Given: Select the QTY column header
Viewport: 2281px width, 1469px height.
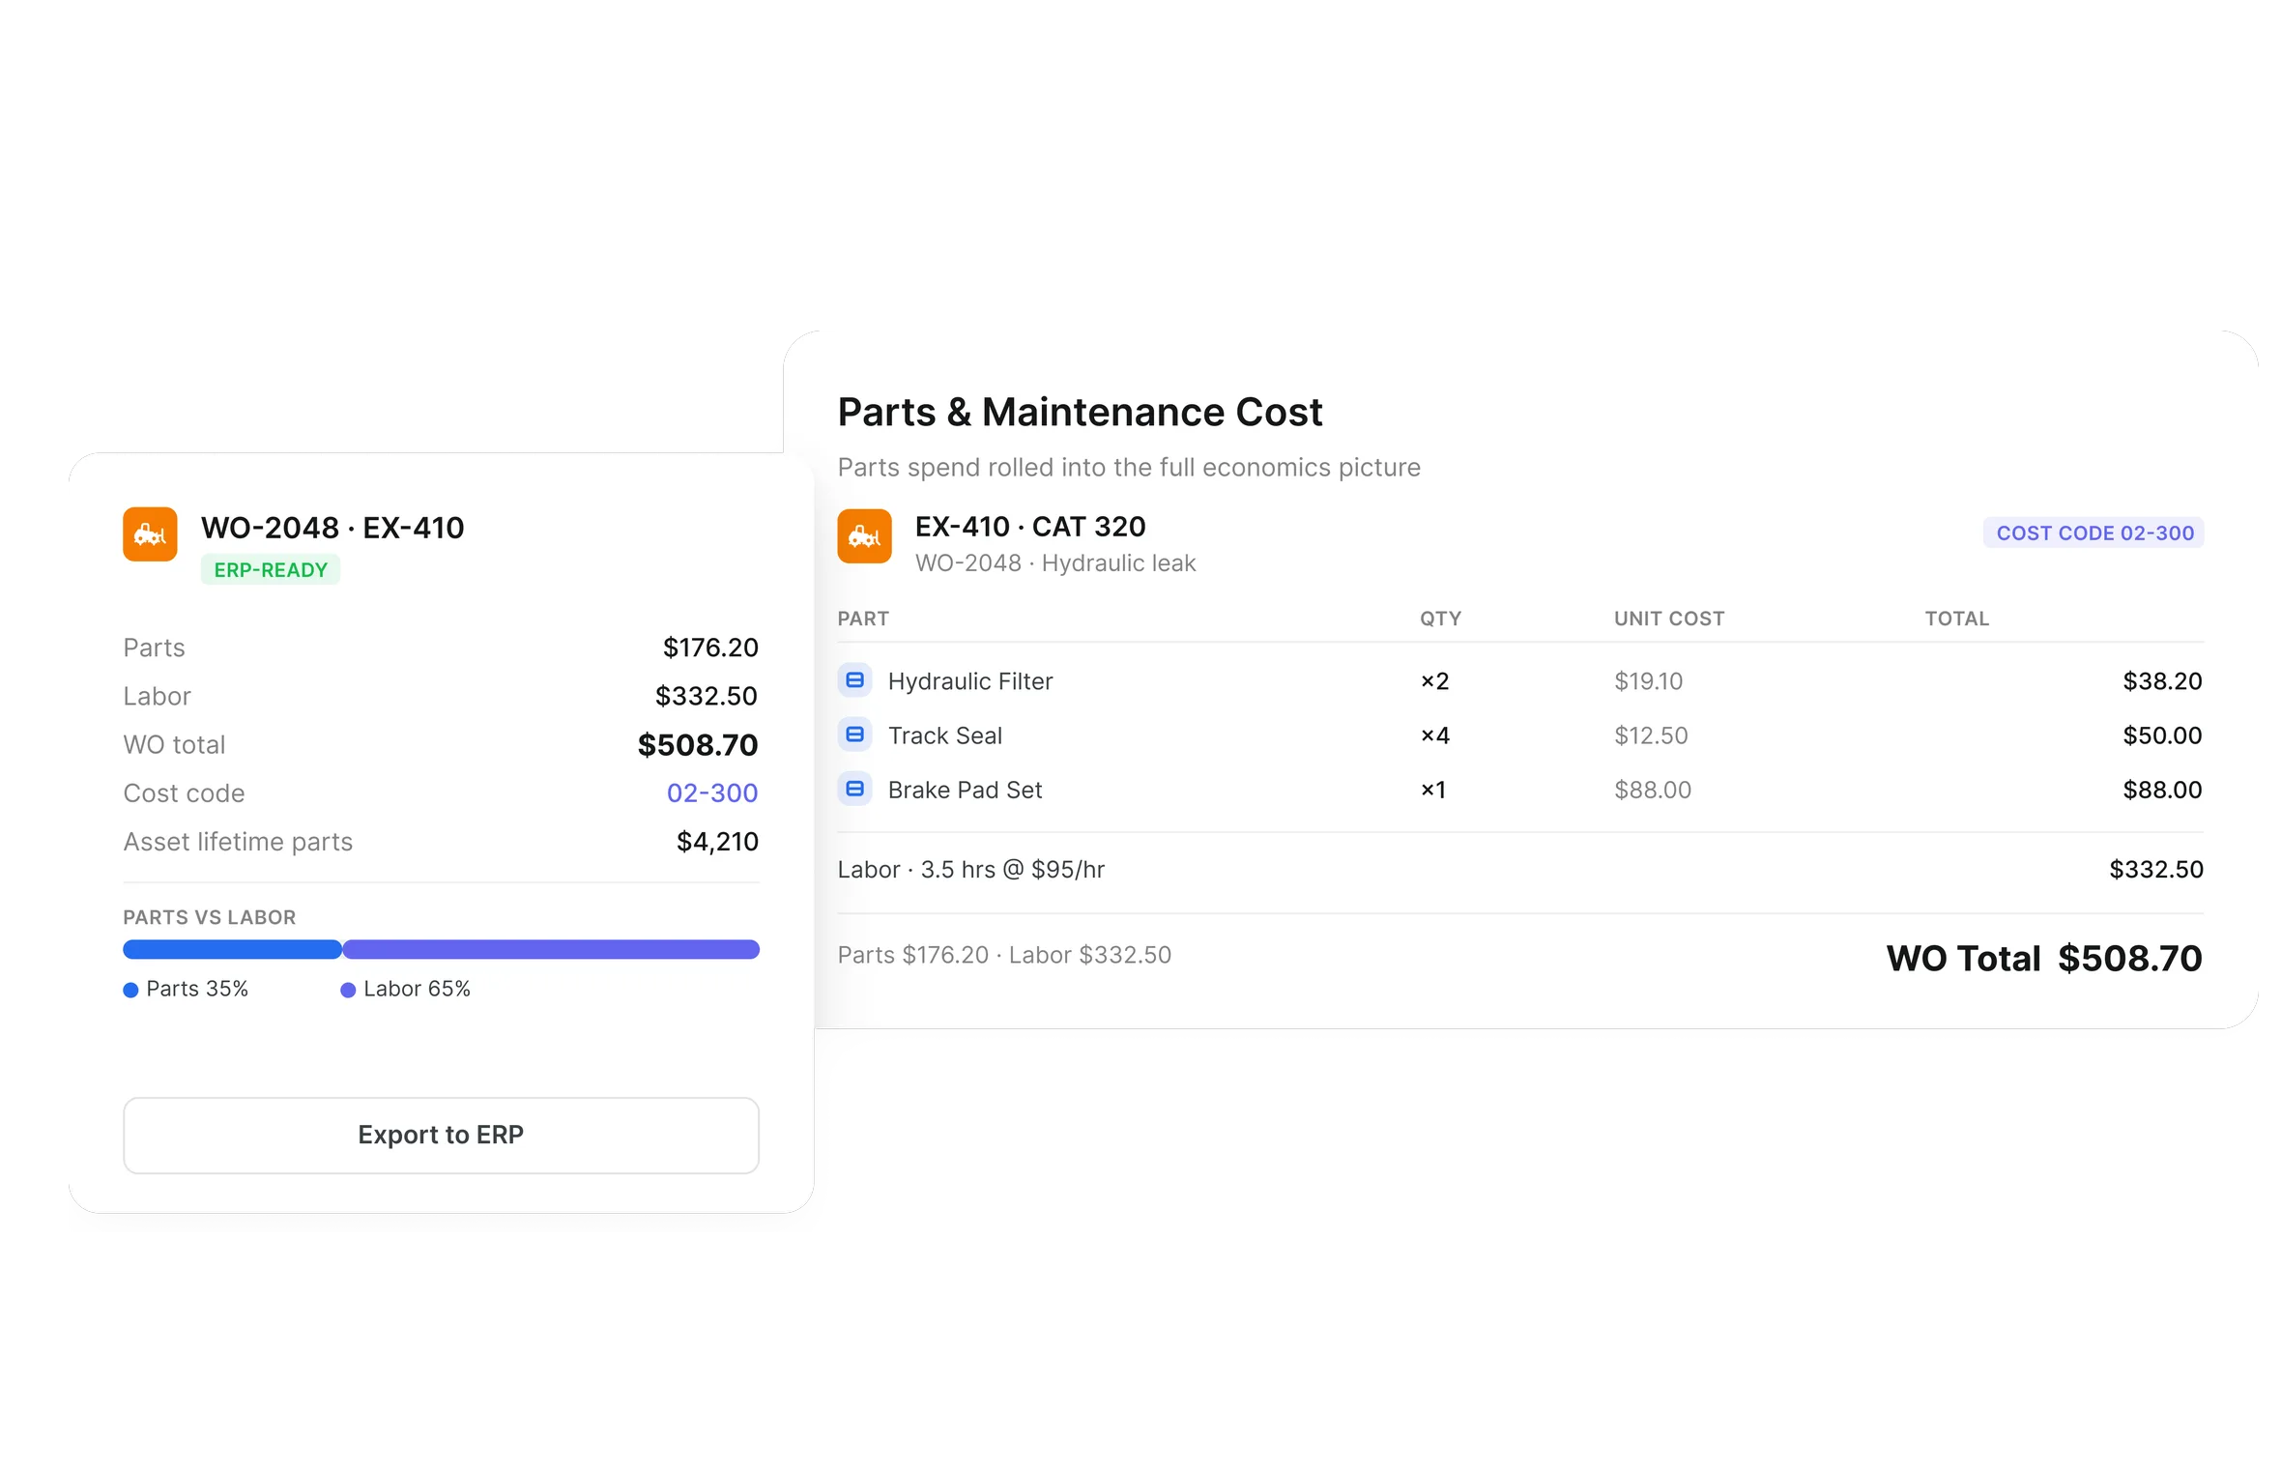Looking at the screenshot, I should tap(1440, 619).
